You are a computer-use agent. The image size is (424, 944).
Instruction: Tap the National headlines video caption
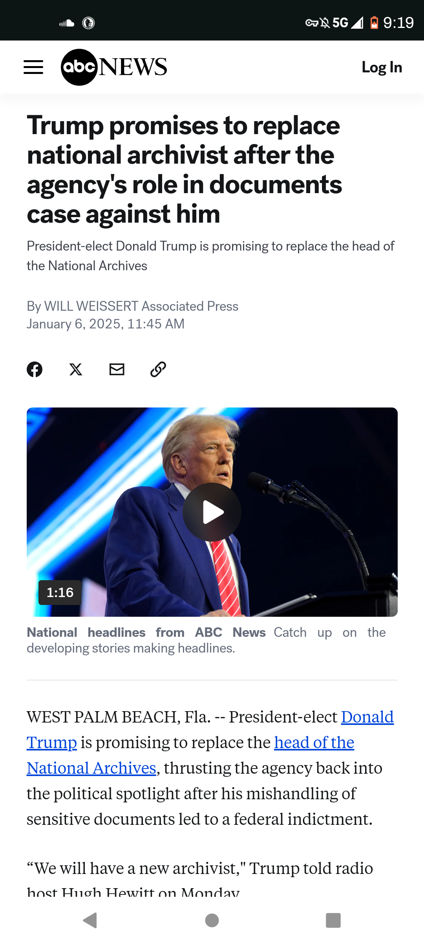click(146, 632)
